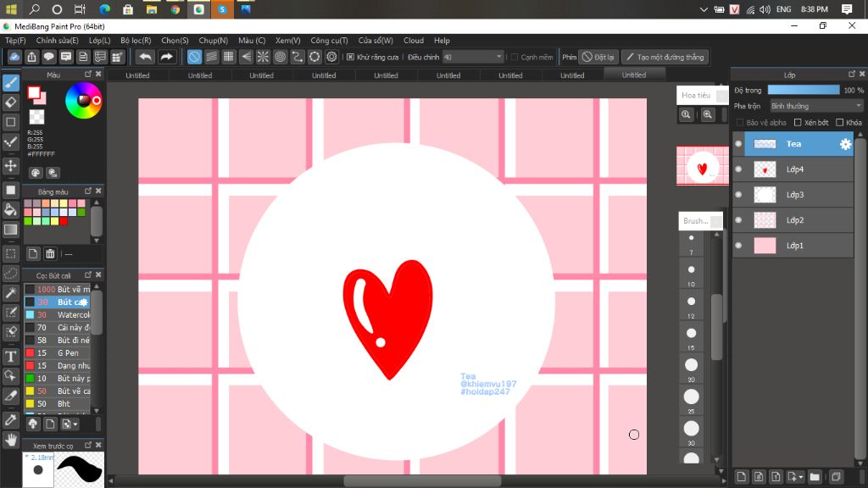Select the G Pen brush
The image size is (868, 488).
(57, 353)
